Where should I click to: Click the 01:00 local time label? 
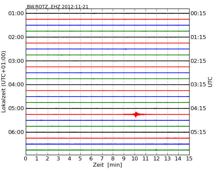click(16, 14)
